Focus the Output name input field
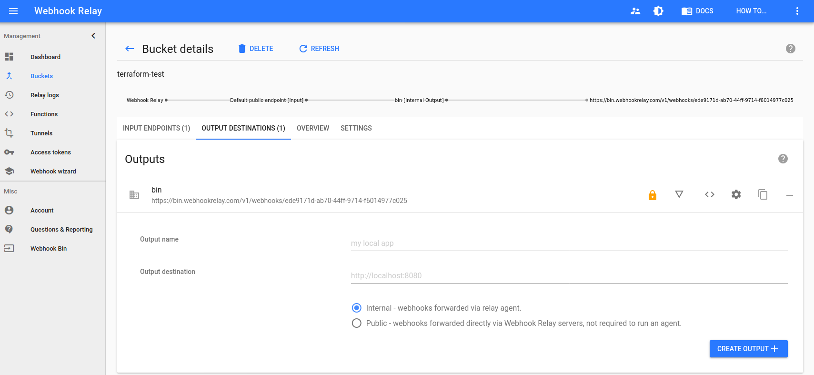 (x=569, y=243)
